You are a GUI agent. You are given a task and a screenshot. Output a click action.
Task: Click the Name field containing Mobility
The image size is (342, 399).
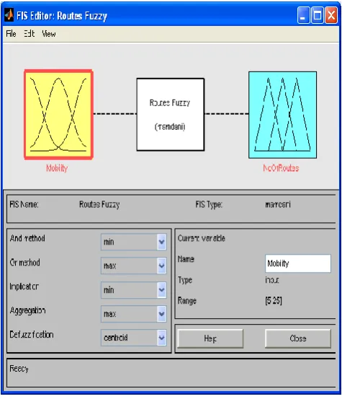(298, 263)
